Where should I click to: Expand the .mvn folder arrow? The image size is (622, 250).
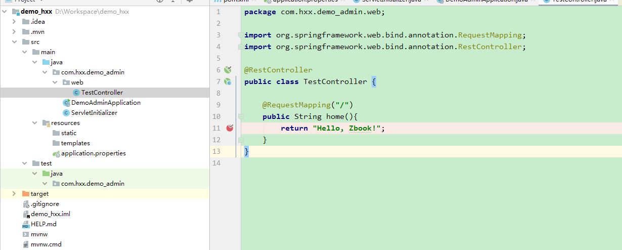click(15, 32)
